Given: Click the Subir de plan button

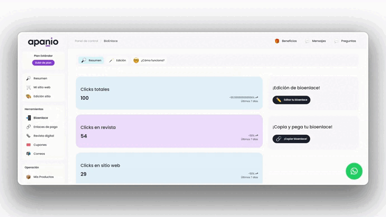Looking at the screenshot, I should 43,63.
